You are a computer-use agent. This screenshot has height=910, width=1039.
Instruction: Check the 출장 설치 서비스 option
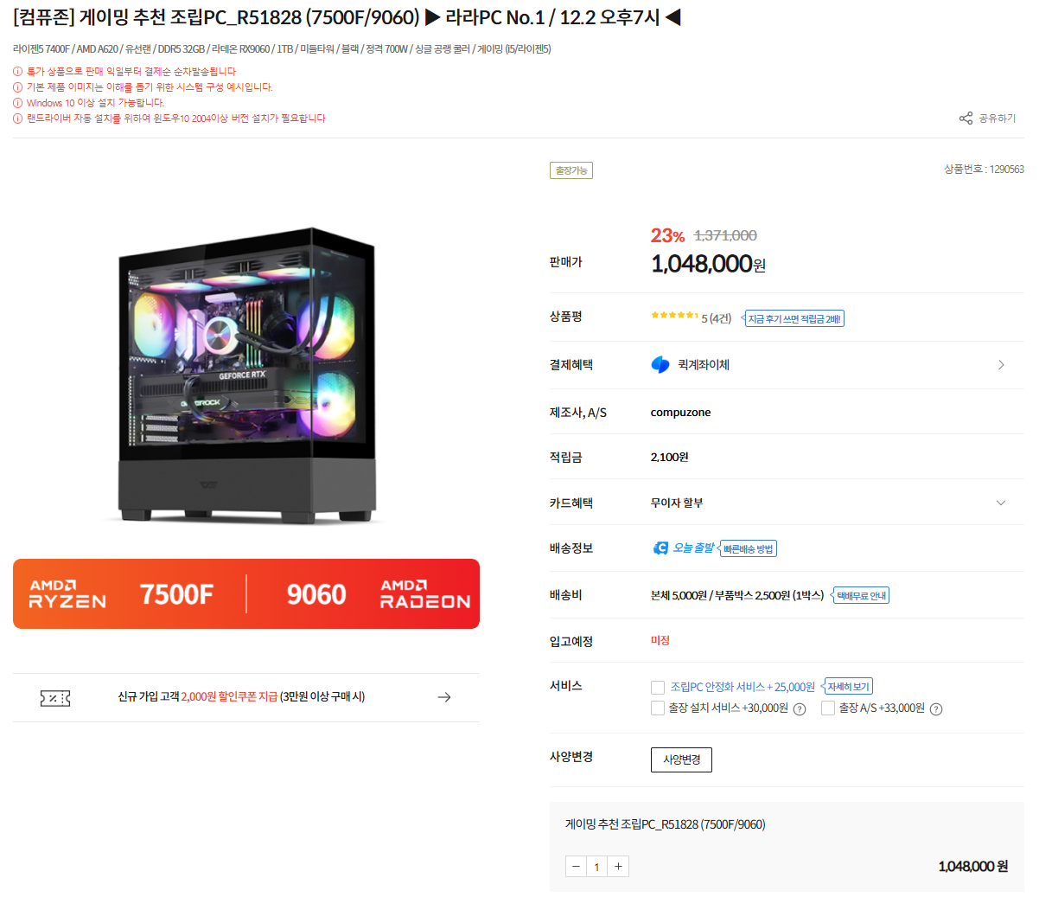coord(658,708)
